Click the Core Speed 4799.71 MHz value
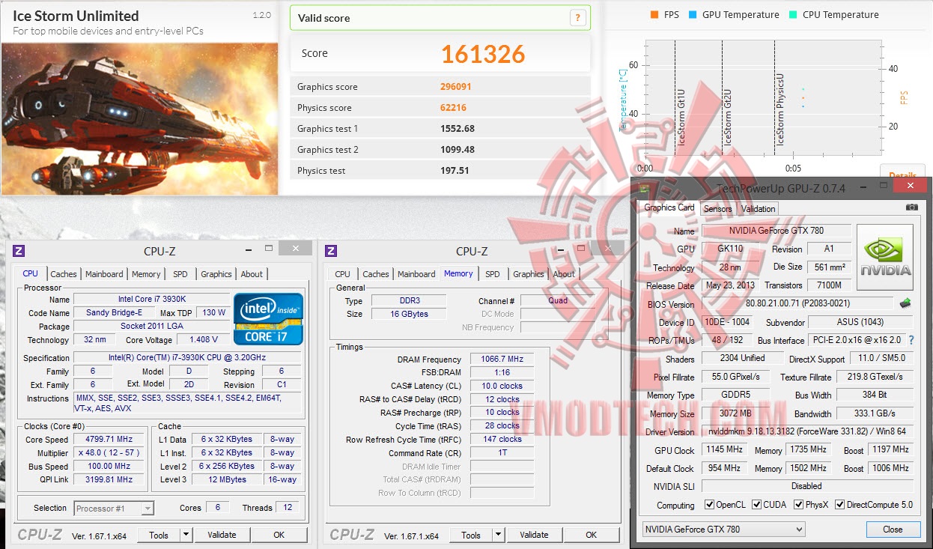Image resolution: width=933 pixels, height=549 pixels. click(x=110, y=440)
